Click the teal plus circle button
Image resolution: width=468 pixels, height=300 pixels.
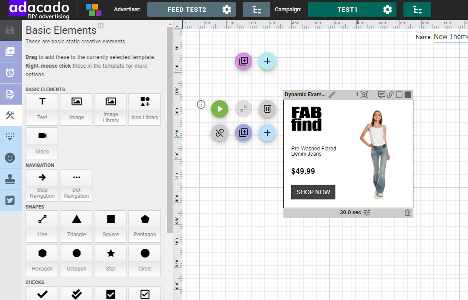coord(267,61)
